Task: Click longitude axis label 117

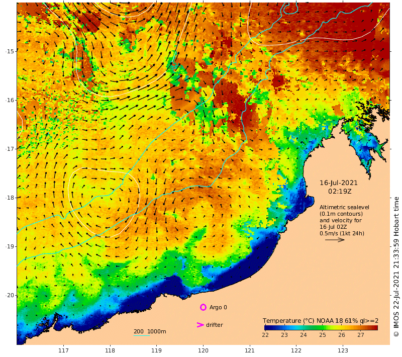Action: coord(63,350)
